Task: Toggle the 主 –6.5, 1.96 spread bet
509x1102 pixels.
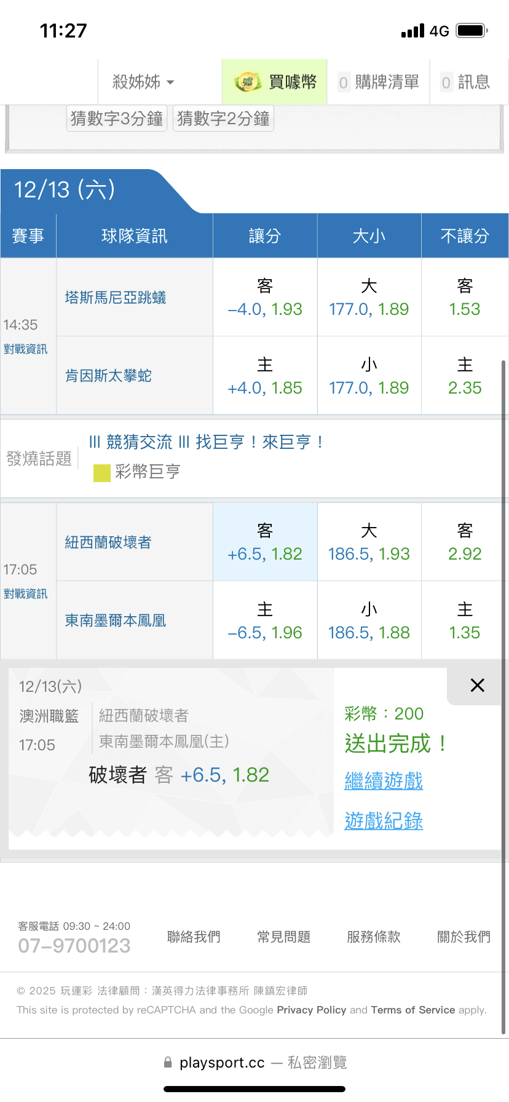Action: (265, 621)
